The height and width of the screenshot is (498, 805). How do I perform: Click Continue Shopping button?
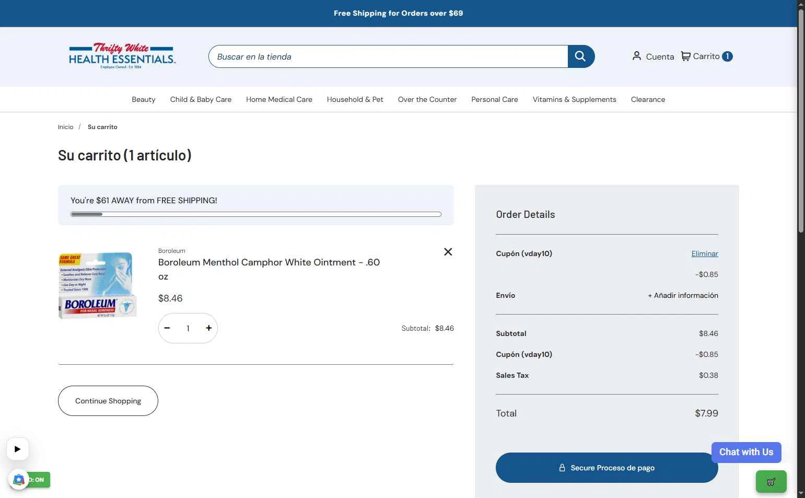click(108, 401)
